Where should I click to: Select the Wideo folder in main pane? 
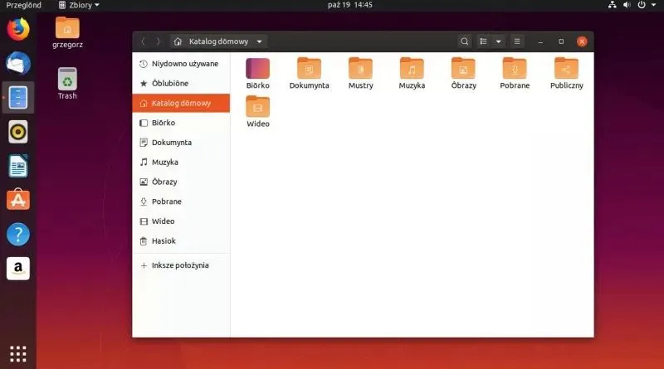pos(258,112)
